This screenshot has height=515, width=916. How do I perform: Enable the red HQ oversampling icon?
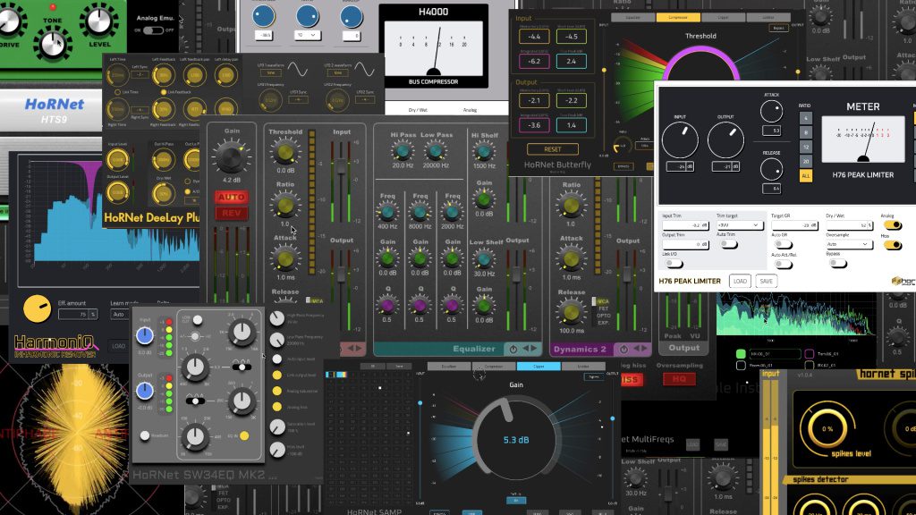click(680, 379)
